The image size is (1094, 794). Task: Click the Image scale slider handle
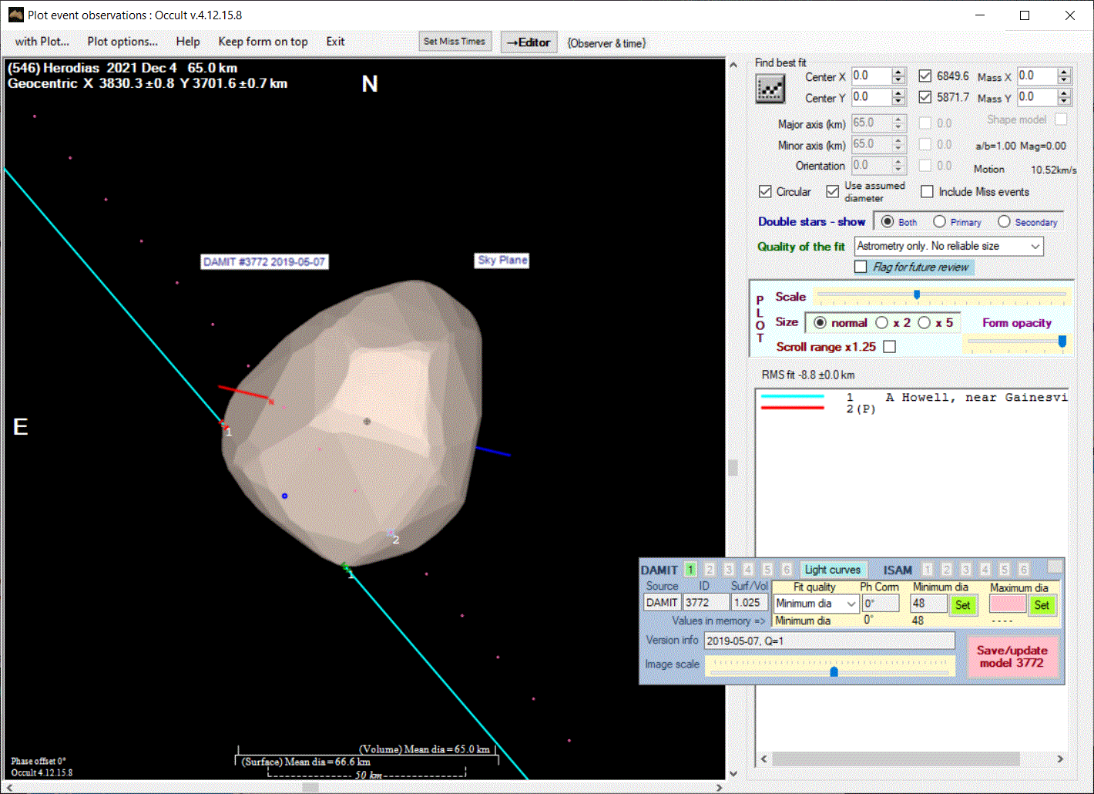click(834, 671)
